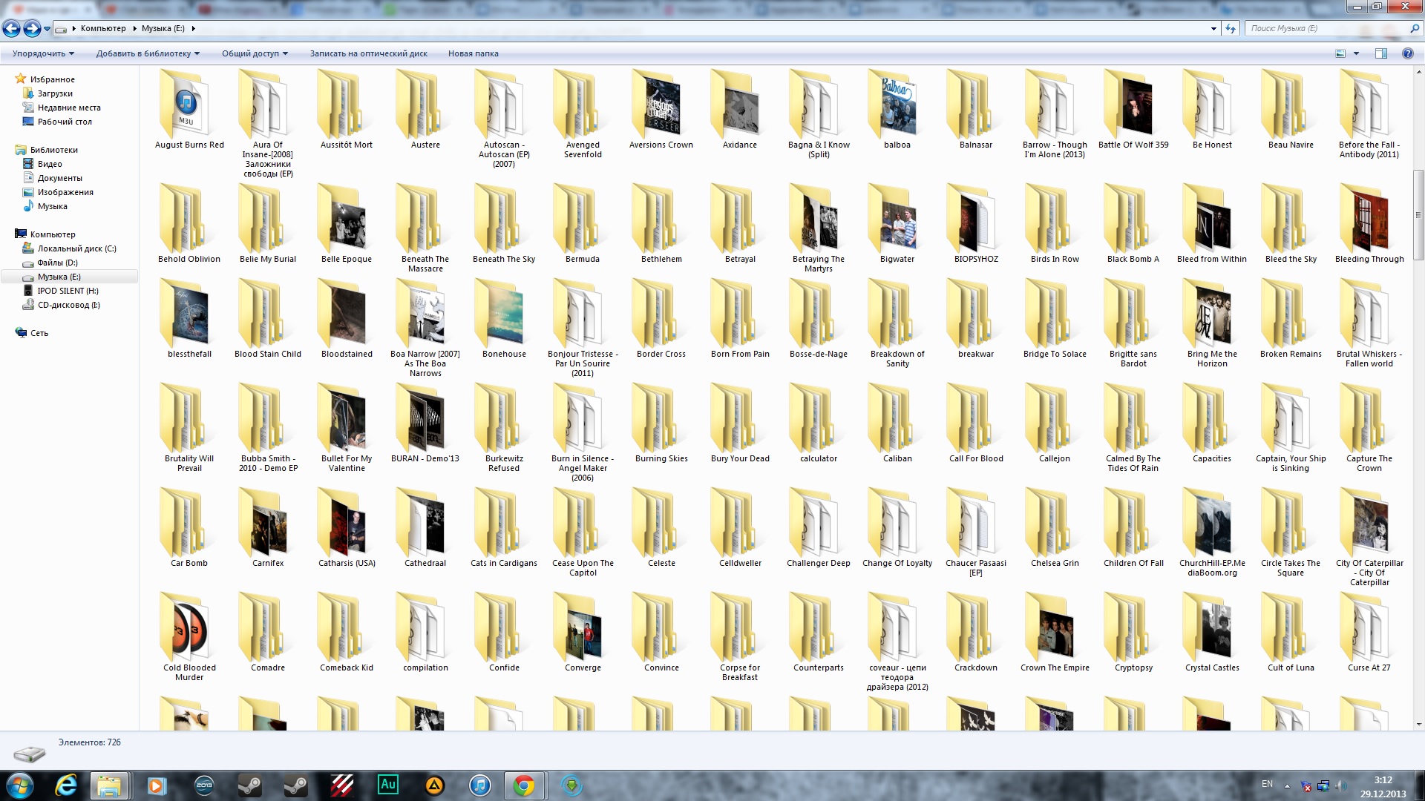Expand the Общий доступ menu

click(255, 53)
